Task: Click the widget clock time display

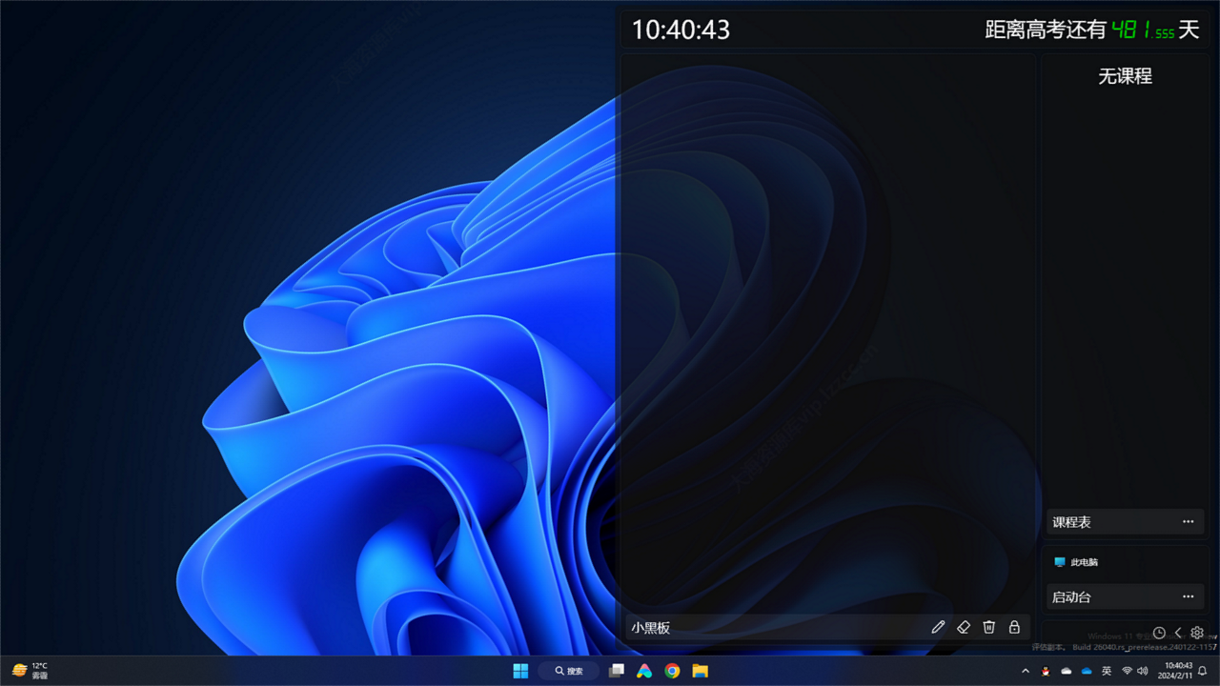Action: click(681, 30)
